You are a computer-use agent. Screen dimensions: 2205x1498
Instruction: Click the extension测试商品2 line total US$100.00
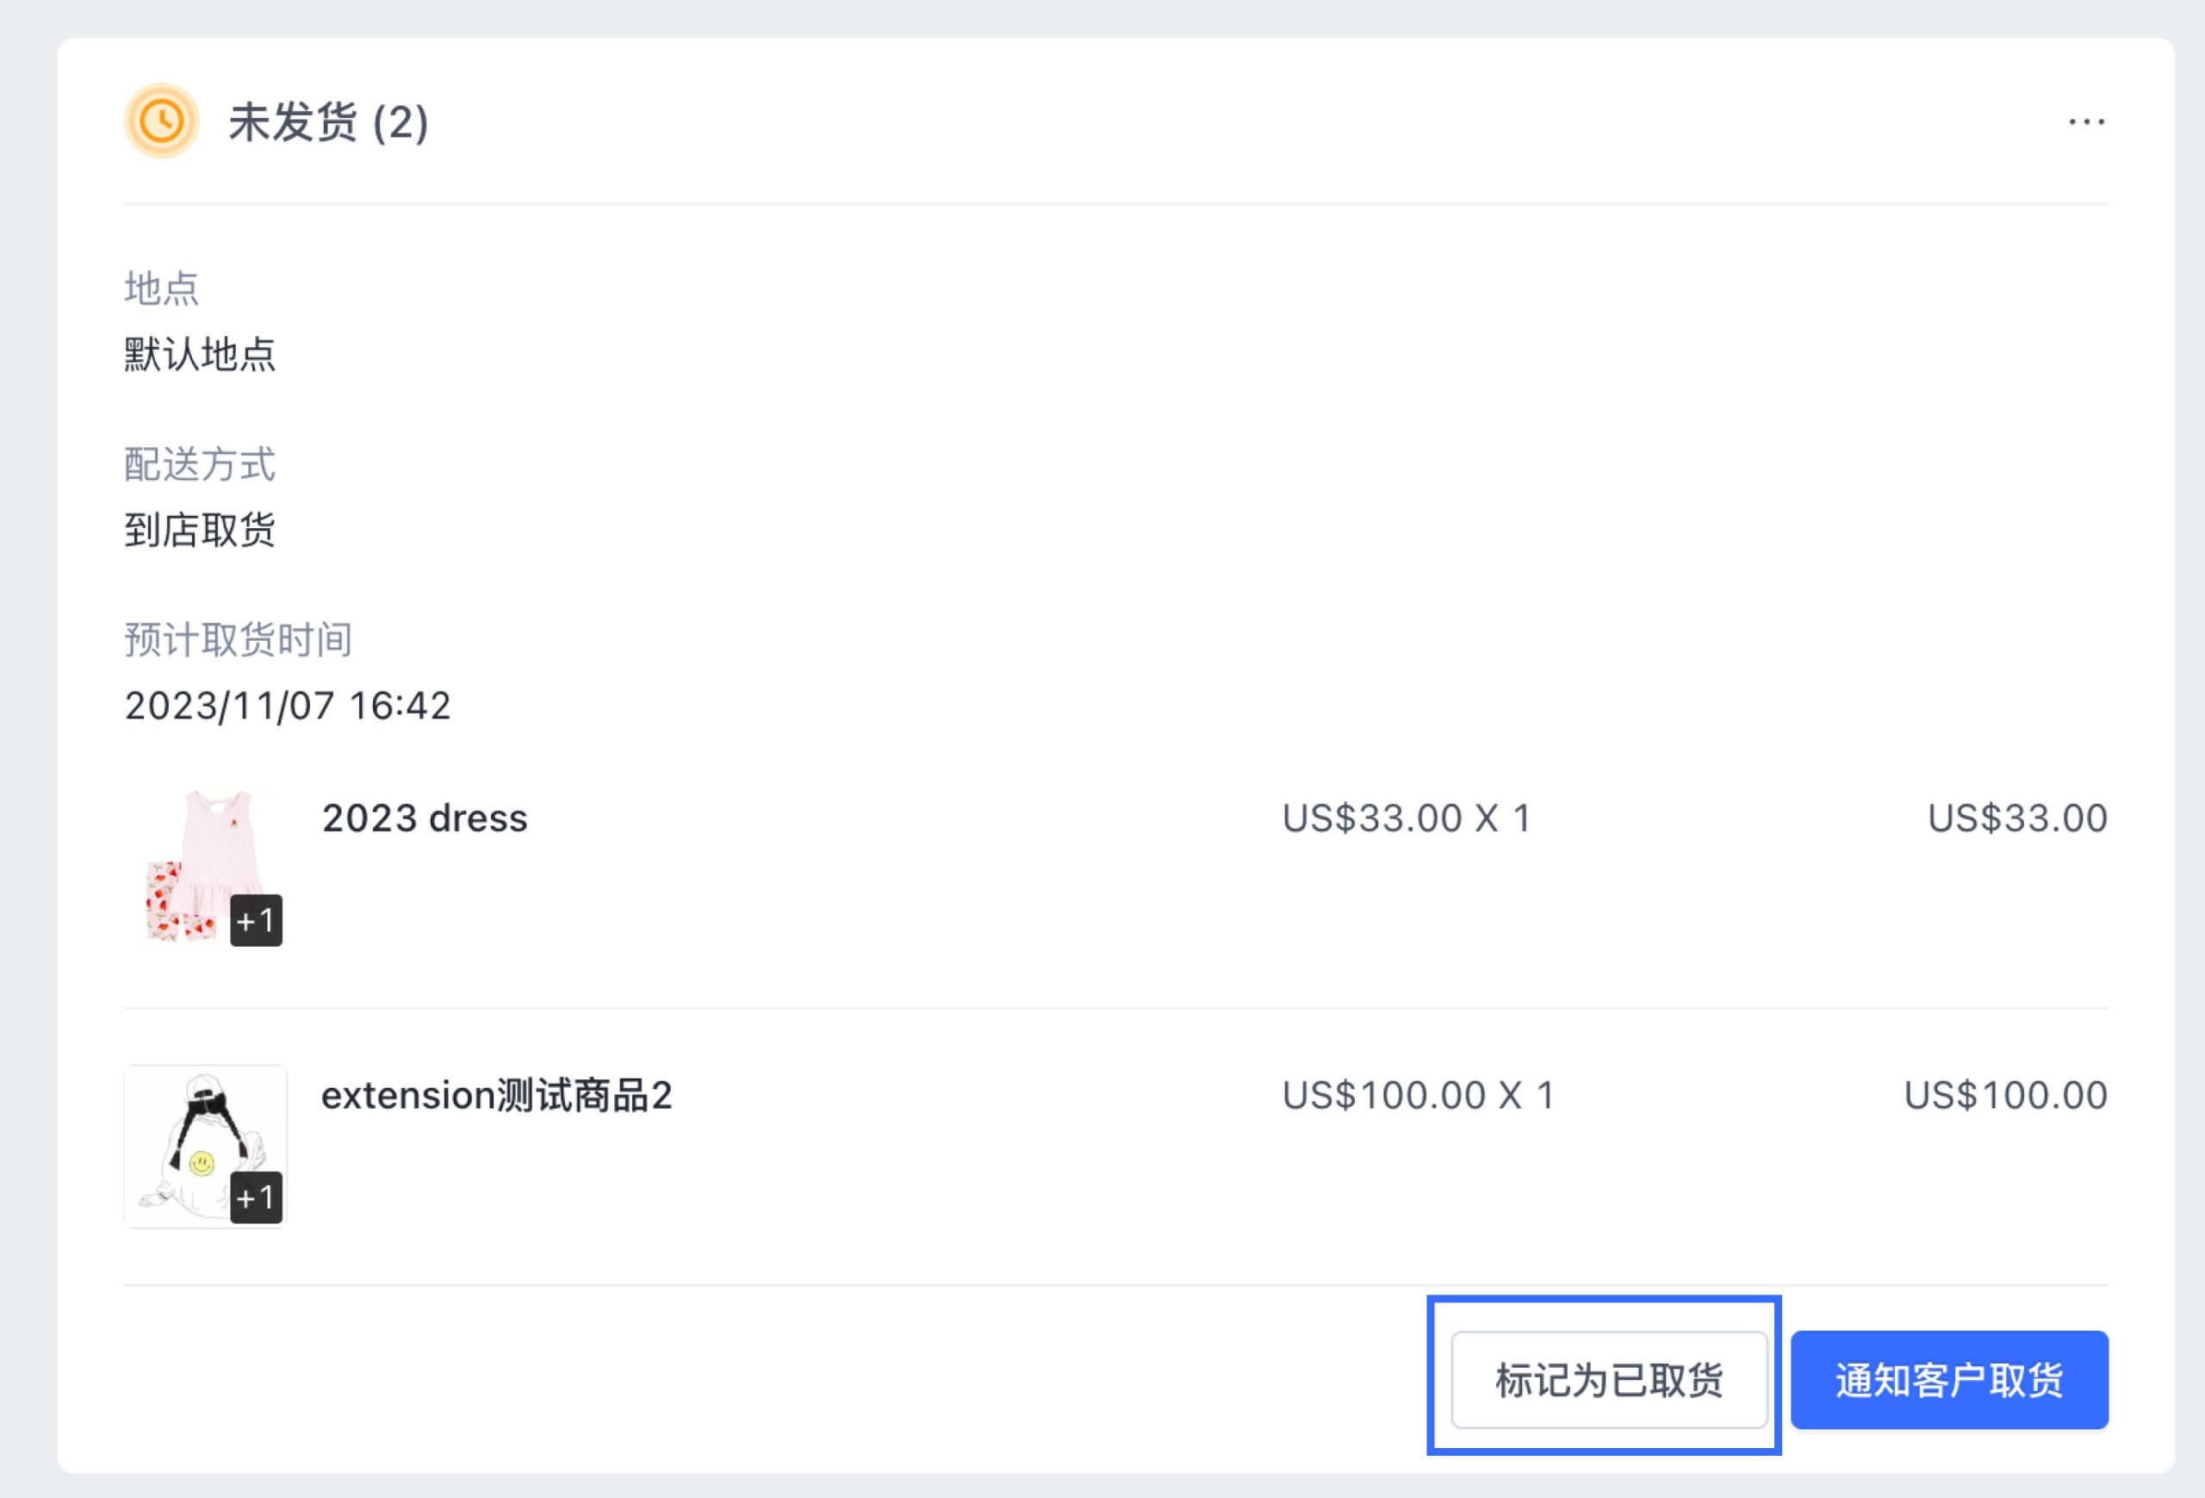2005,1095
